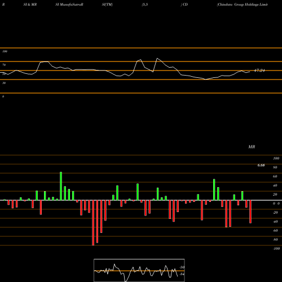
Task: Click the 34 label in mini chart
Action: tap(182, 274)
